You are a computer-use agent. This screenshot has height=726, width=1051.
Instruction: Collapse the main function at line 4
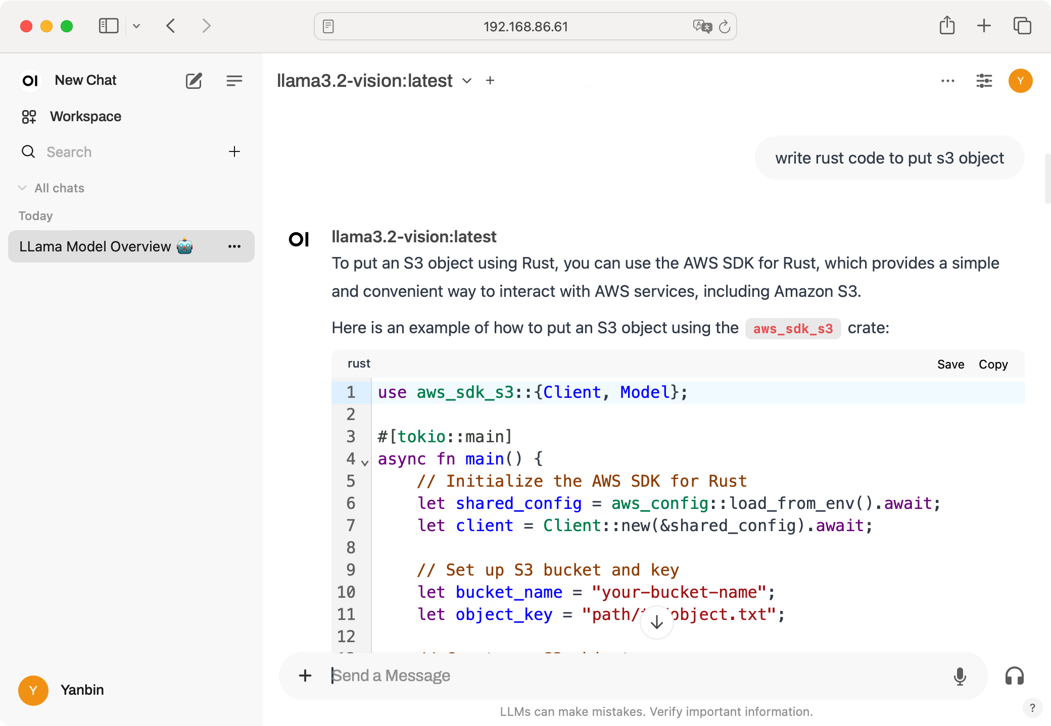pyautogui.click(x=365, y=462)
